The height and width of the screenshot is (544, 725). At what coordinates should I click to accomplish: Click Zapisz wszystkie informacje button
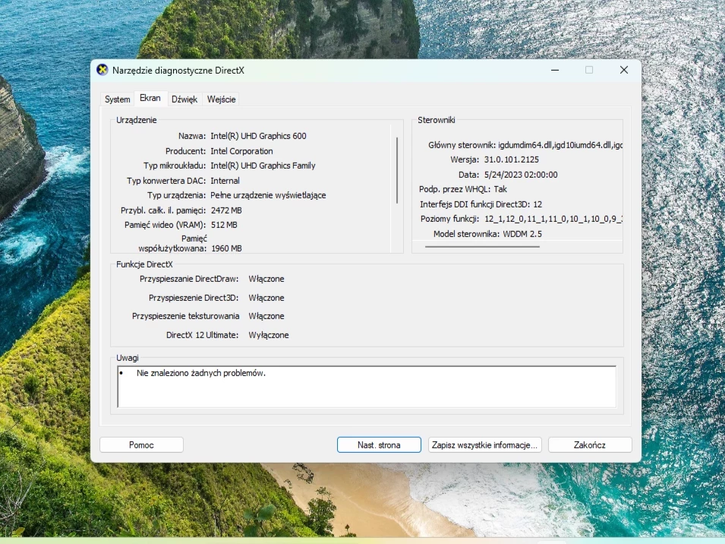(x=484, y=444)
